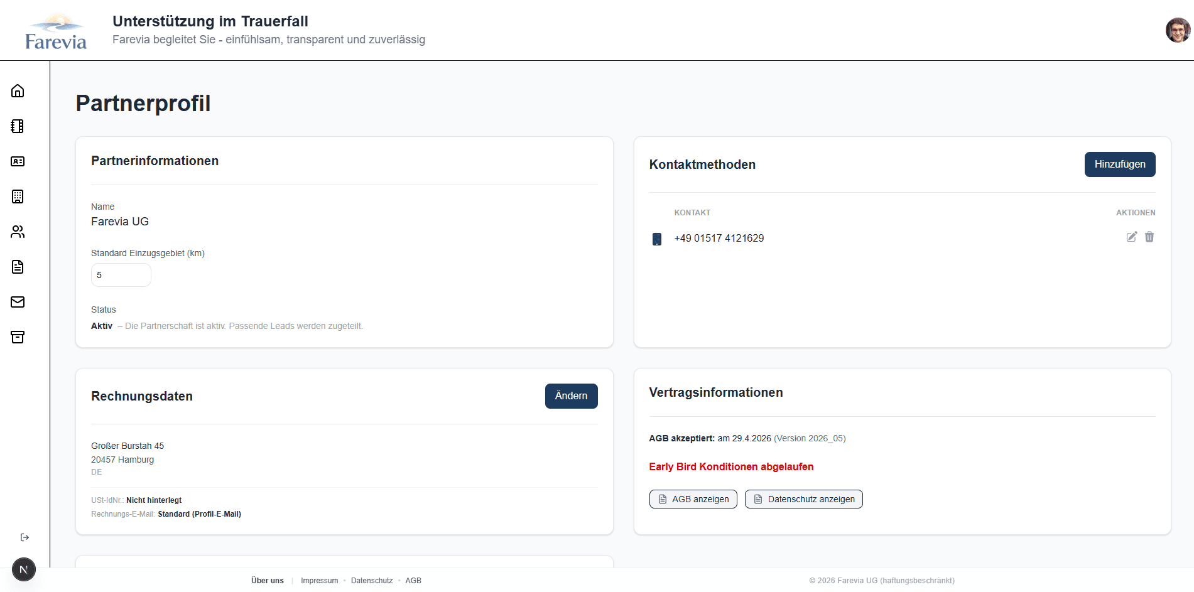
Task: Click the Unterstützung im Trauerfall header title
Action: [x=210, y=21]
